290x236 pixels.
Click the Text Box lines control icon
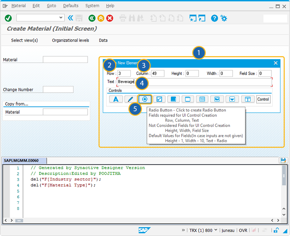(x=202, y=99)
